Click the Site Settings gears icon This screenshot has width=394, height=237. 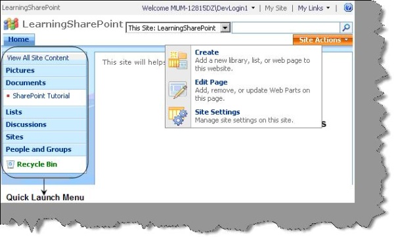click(x=178, y=116)
